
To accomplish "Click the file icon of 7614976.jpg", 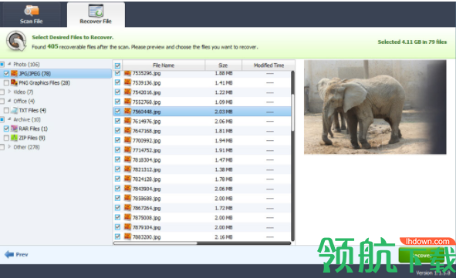I will 127,121.
